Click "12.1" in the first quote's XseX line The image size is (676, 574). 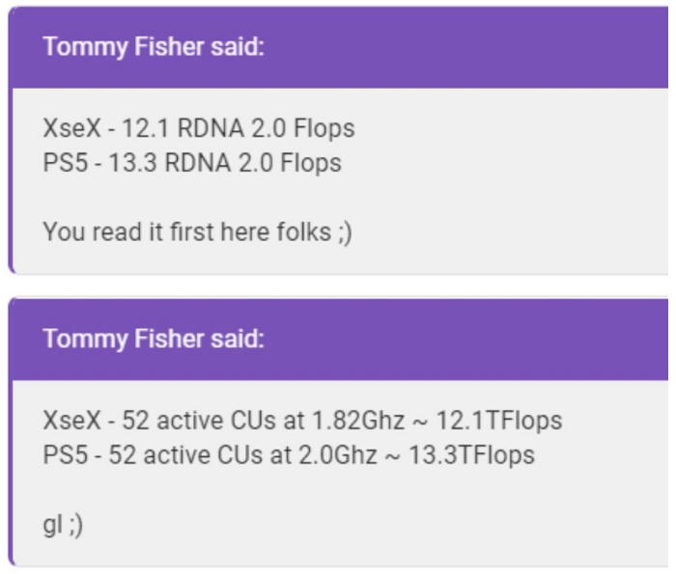(x=137, y=127)
